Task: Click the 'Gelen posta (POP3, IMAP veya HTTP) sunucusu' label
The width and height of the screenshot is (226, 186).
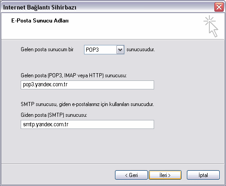Action: (x=74, y=75)
